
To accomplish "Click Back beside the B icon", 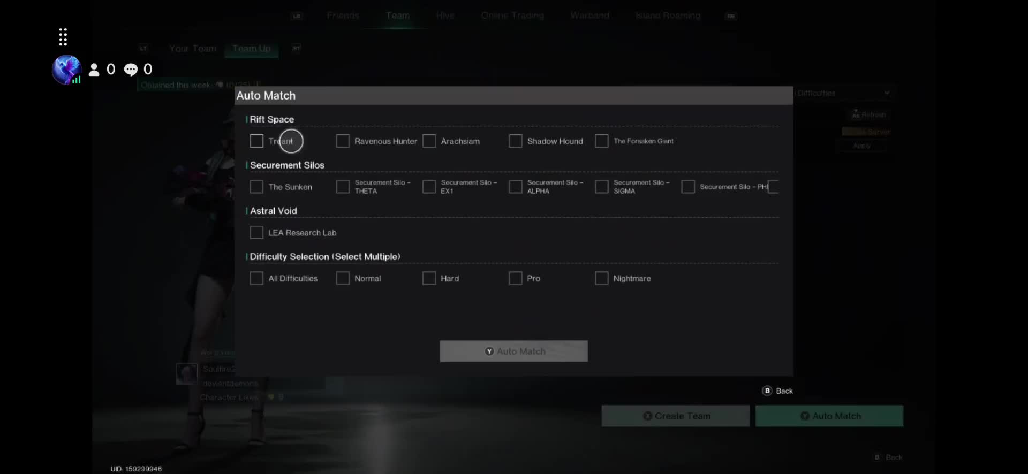I will [x=784, y=391].
